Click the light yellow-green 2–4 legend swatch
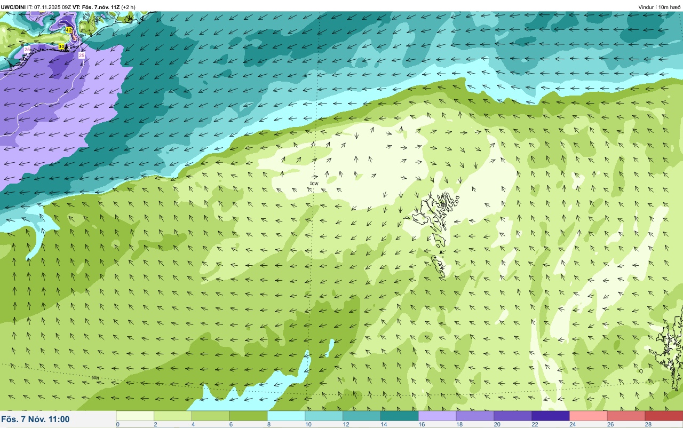Viewport: 683px width, 428px height. pyautogui.click(x=173, y=416)
